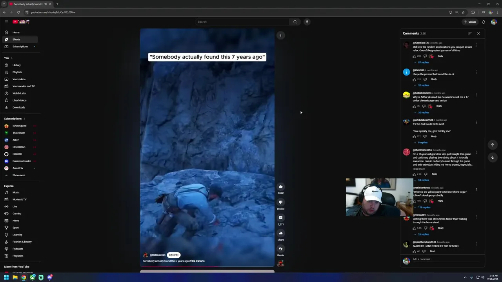Screen dimensions: 502x282
Task: Open the #rdr2 hashtag link
Action: (x=192, y=261)
